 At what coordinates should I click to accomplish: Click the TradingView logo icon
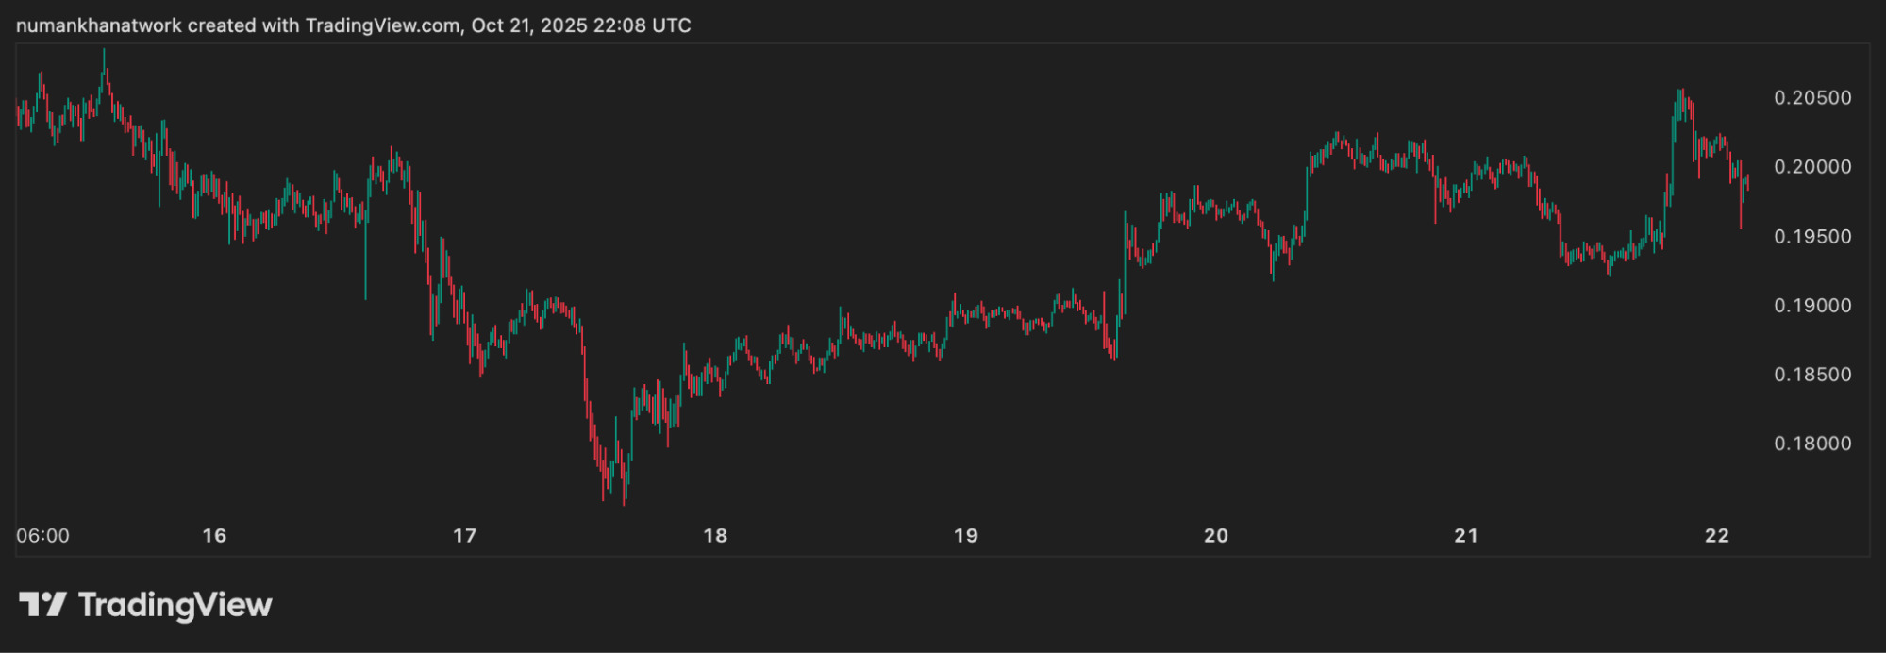[x=42, y=605]
